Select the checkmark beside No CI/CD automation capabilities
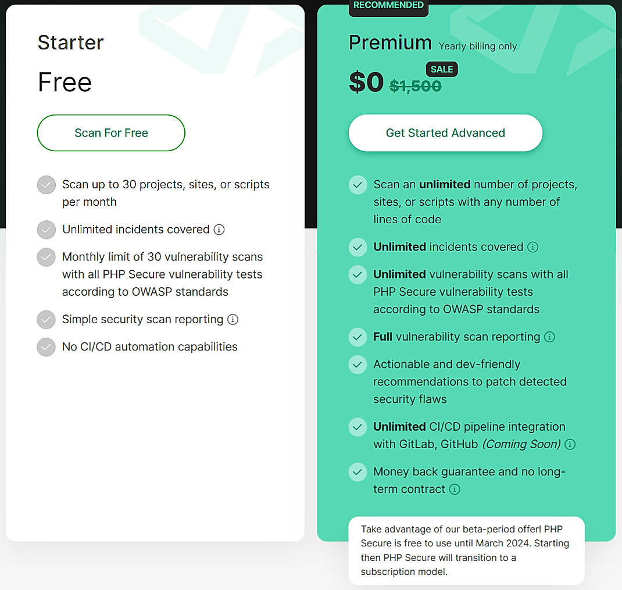The height and width of the screenshot is (590, 622). (46, 346)
